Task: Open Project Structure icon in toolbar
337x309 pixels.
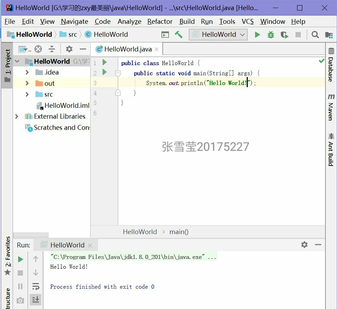Action: [x=329, y=35]
